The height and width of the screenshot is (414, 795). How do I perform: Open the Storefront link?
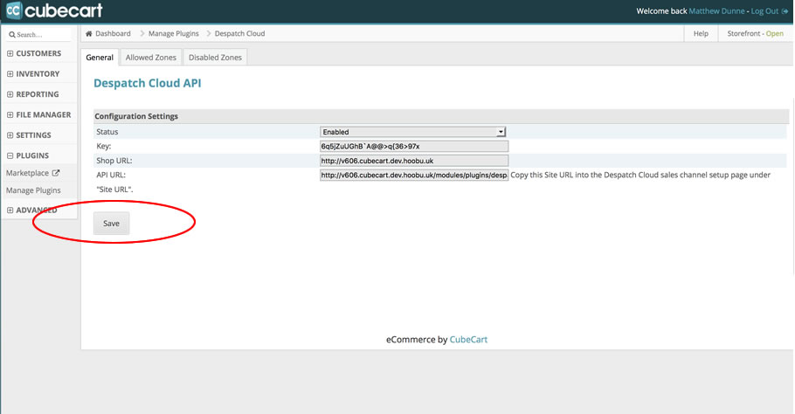[x=755, y=33]
